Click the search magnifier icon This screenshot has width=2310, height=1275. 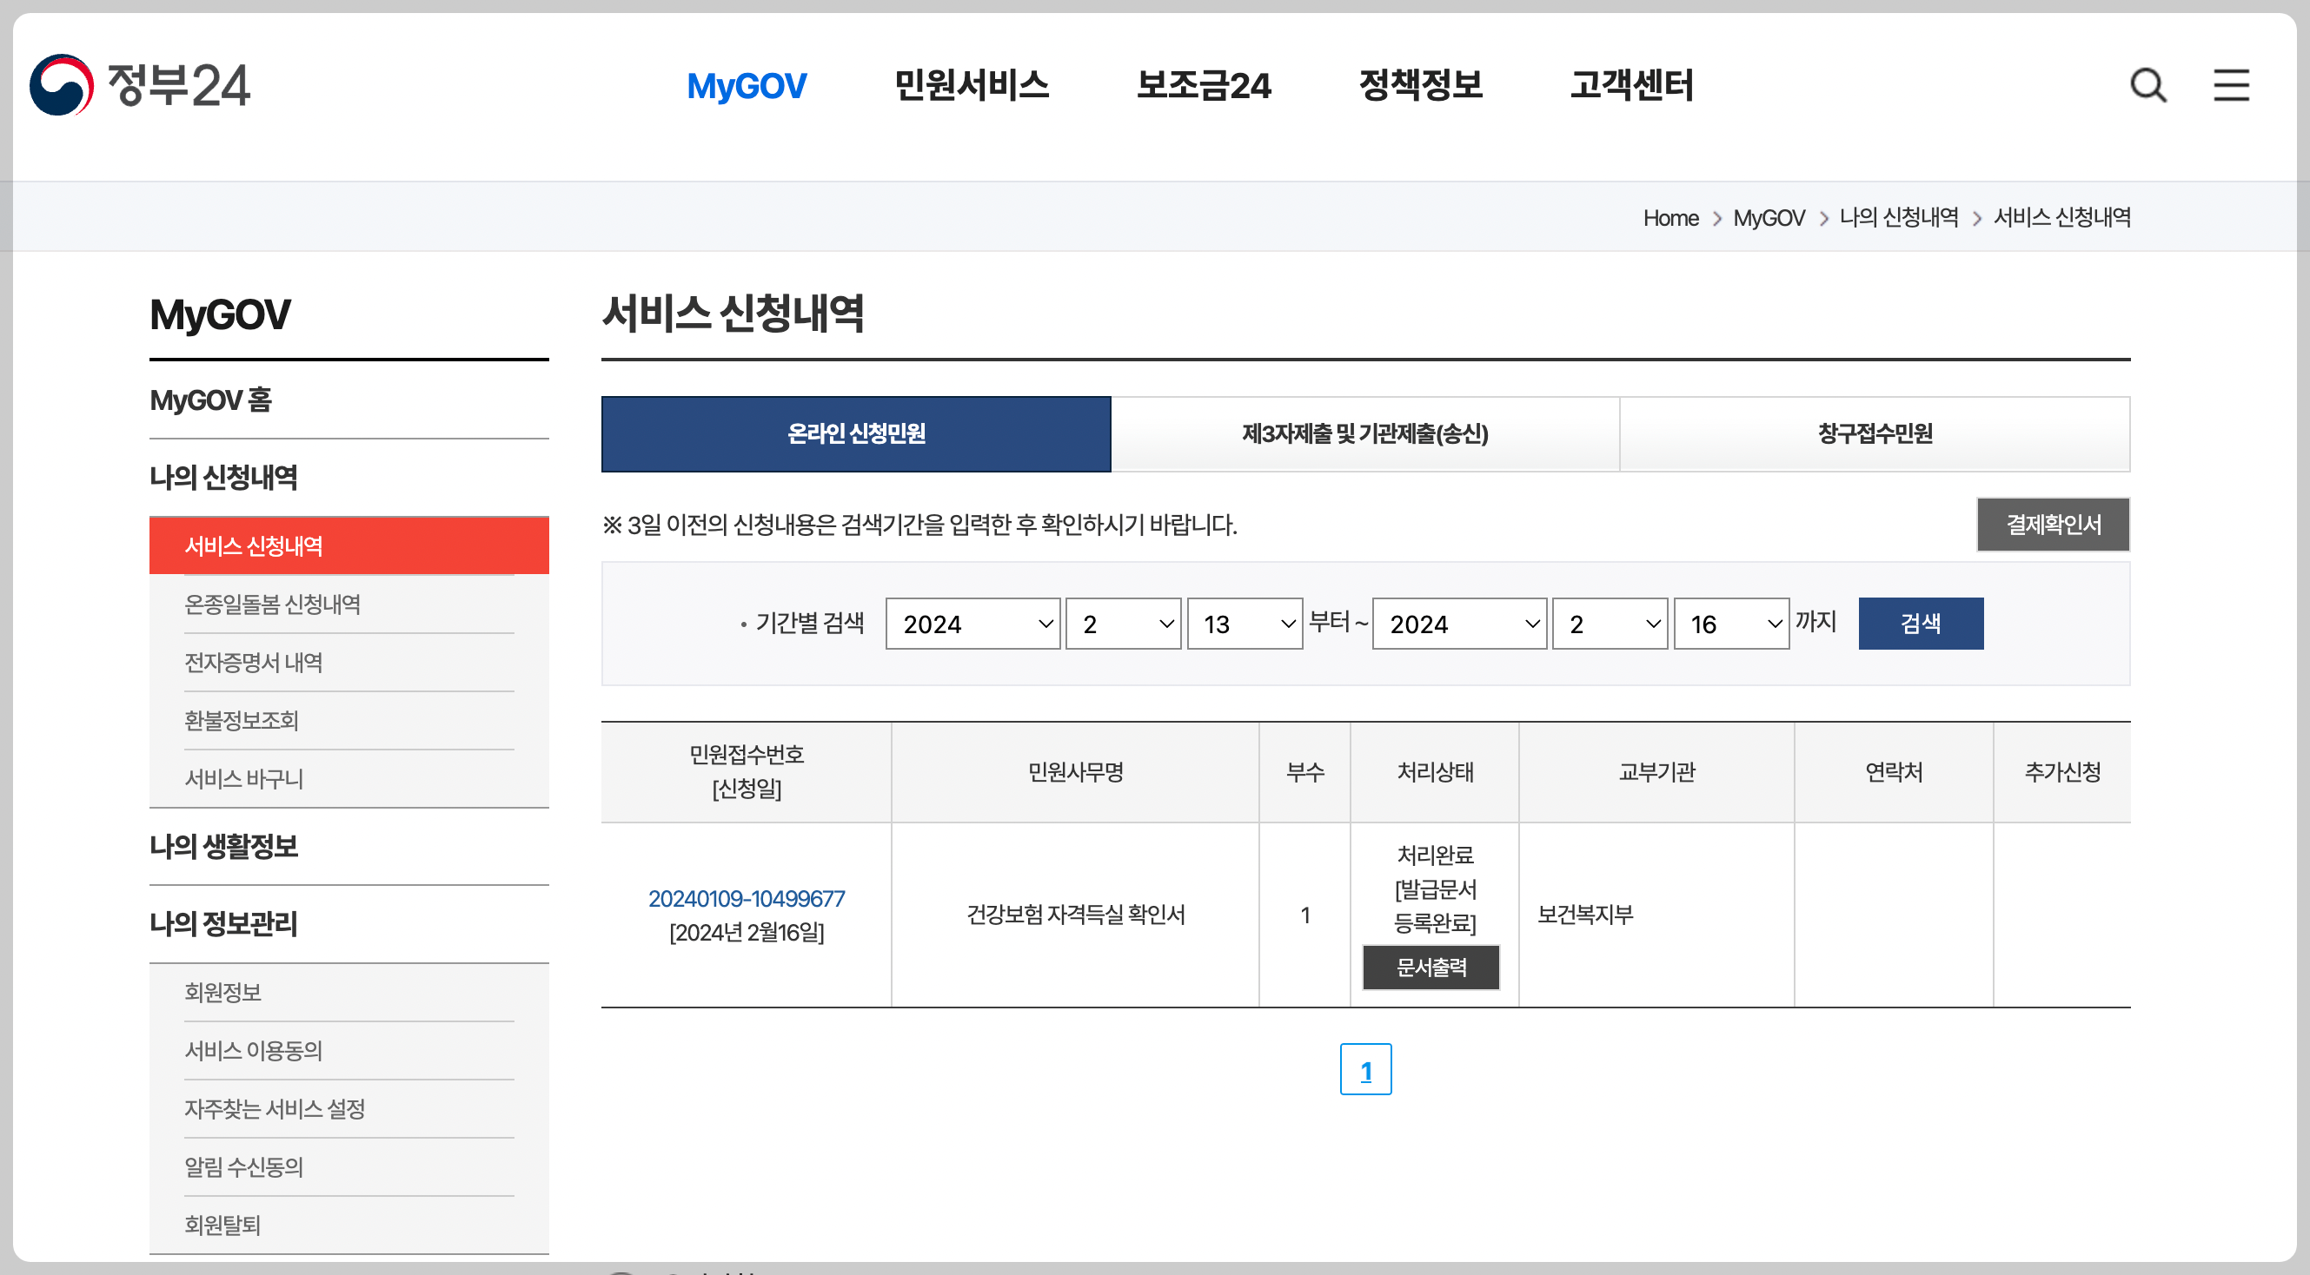click(x=2147, y=86)
